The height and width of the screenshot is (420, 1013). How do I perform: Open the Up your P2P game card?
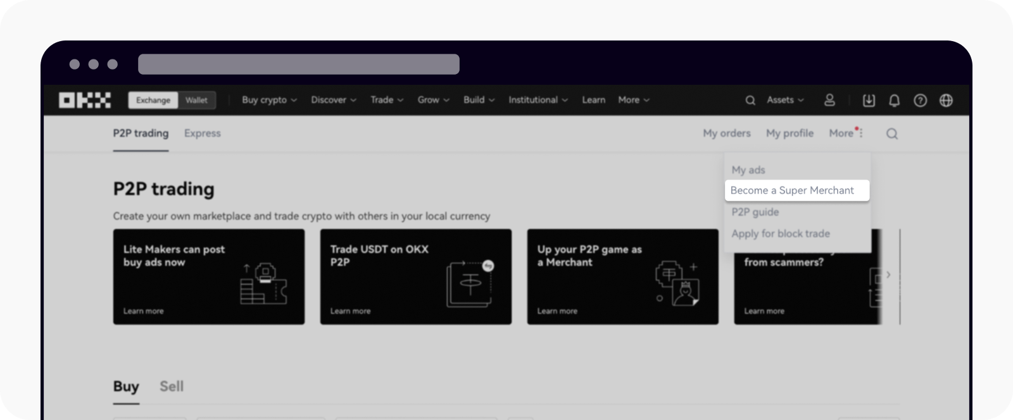(x=623, y=277)
